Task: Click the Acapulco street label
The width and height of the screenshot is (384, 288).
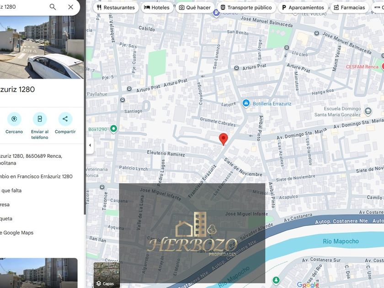Action: (288, 197)
